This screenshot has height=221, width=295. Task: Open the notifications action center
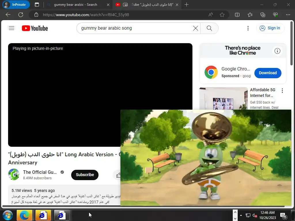pyautogui.click(x=283, y=216)
